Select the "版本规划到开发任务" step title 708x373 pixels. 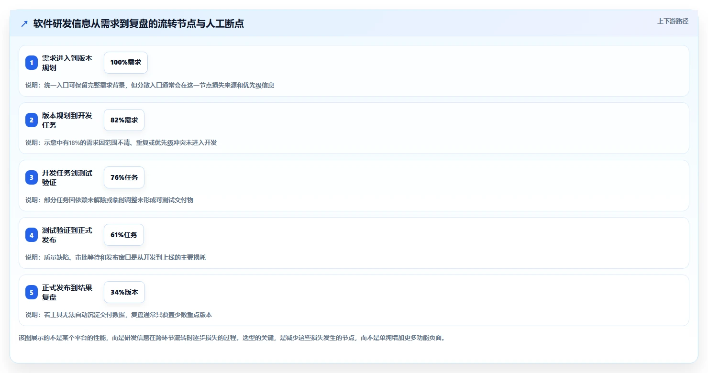click(67, 120)
